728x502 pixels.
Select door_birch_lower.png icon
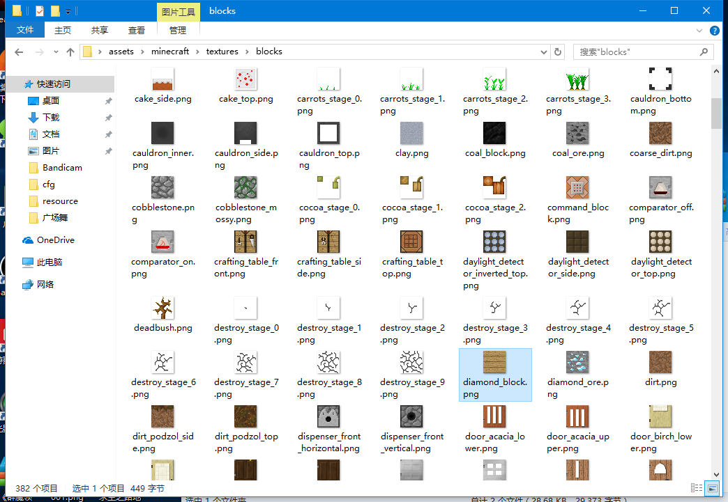coord(660,416)
